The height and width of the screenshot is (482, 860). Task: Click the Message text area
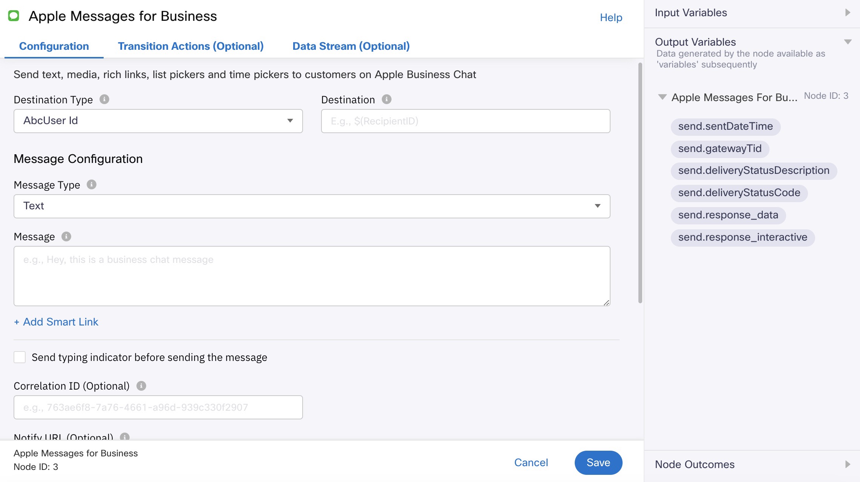312,276
